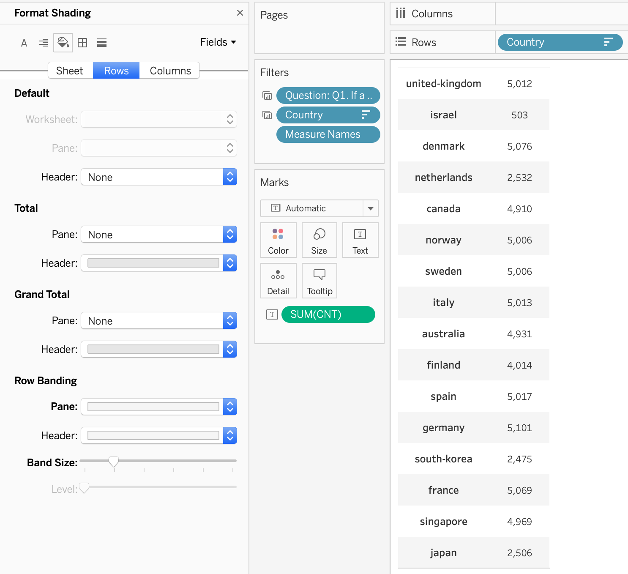Switch to Borders formatting icon
The height and width of the screenshot is (574, 628).
tap(82, 43)
